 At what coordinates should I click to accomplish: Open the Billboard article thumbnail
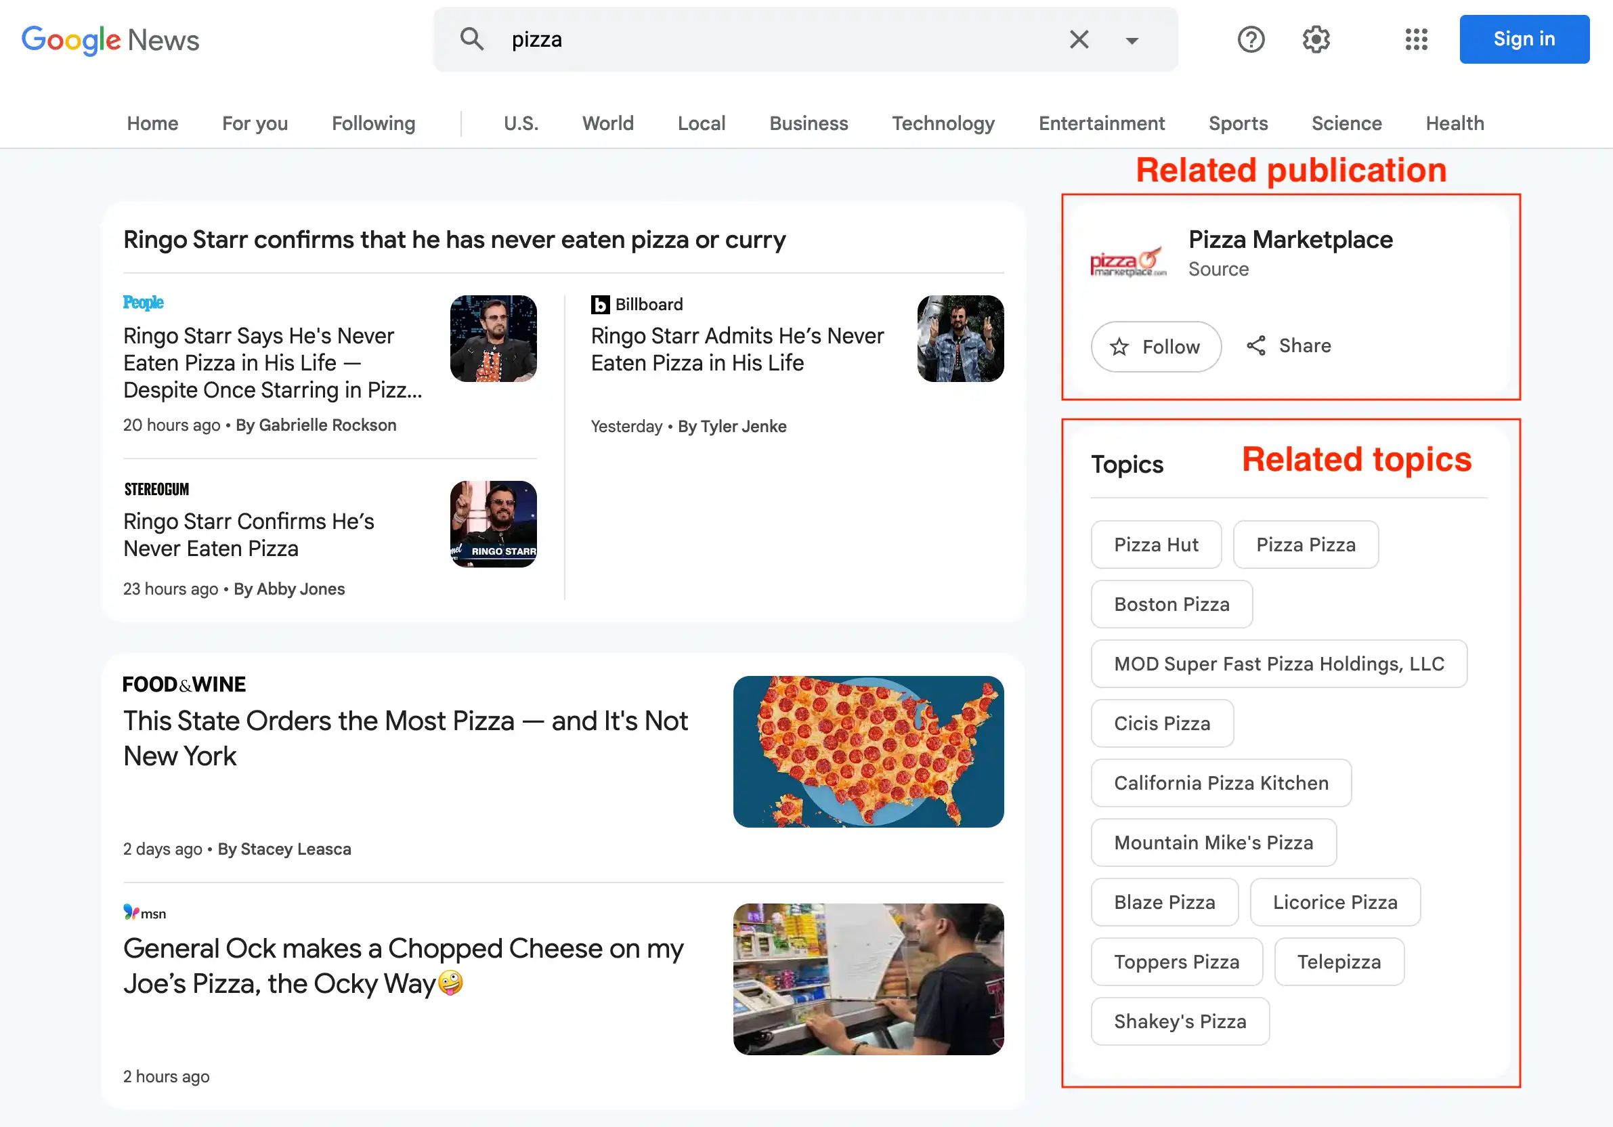coord(960,339)
